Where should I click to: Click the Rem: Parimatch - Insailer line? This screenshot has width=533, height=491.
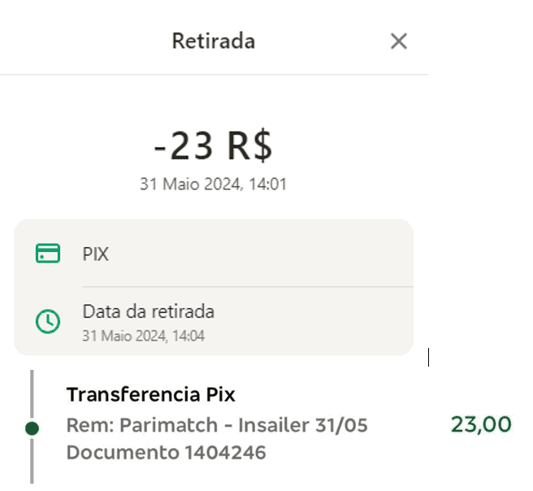coord(217,425)
